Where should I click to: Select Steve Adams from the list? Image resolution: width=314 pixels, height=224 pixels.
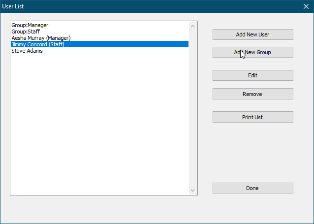[27, 51]
